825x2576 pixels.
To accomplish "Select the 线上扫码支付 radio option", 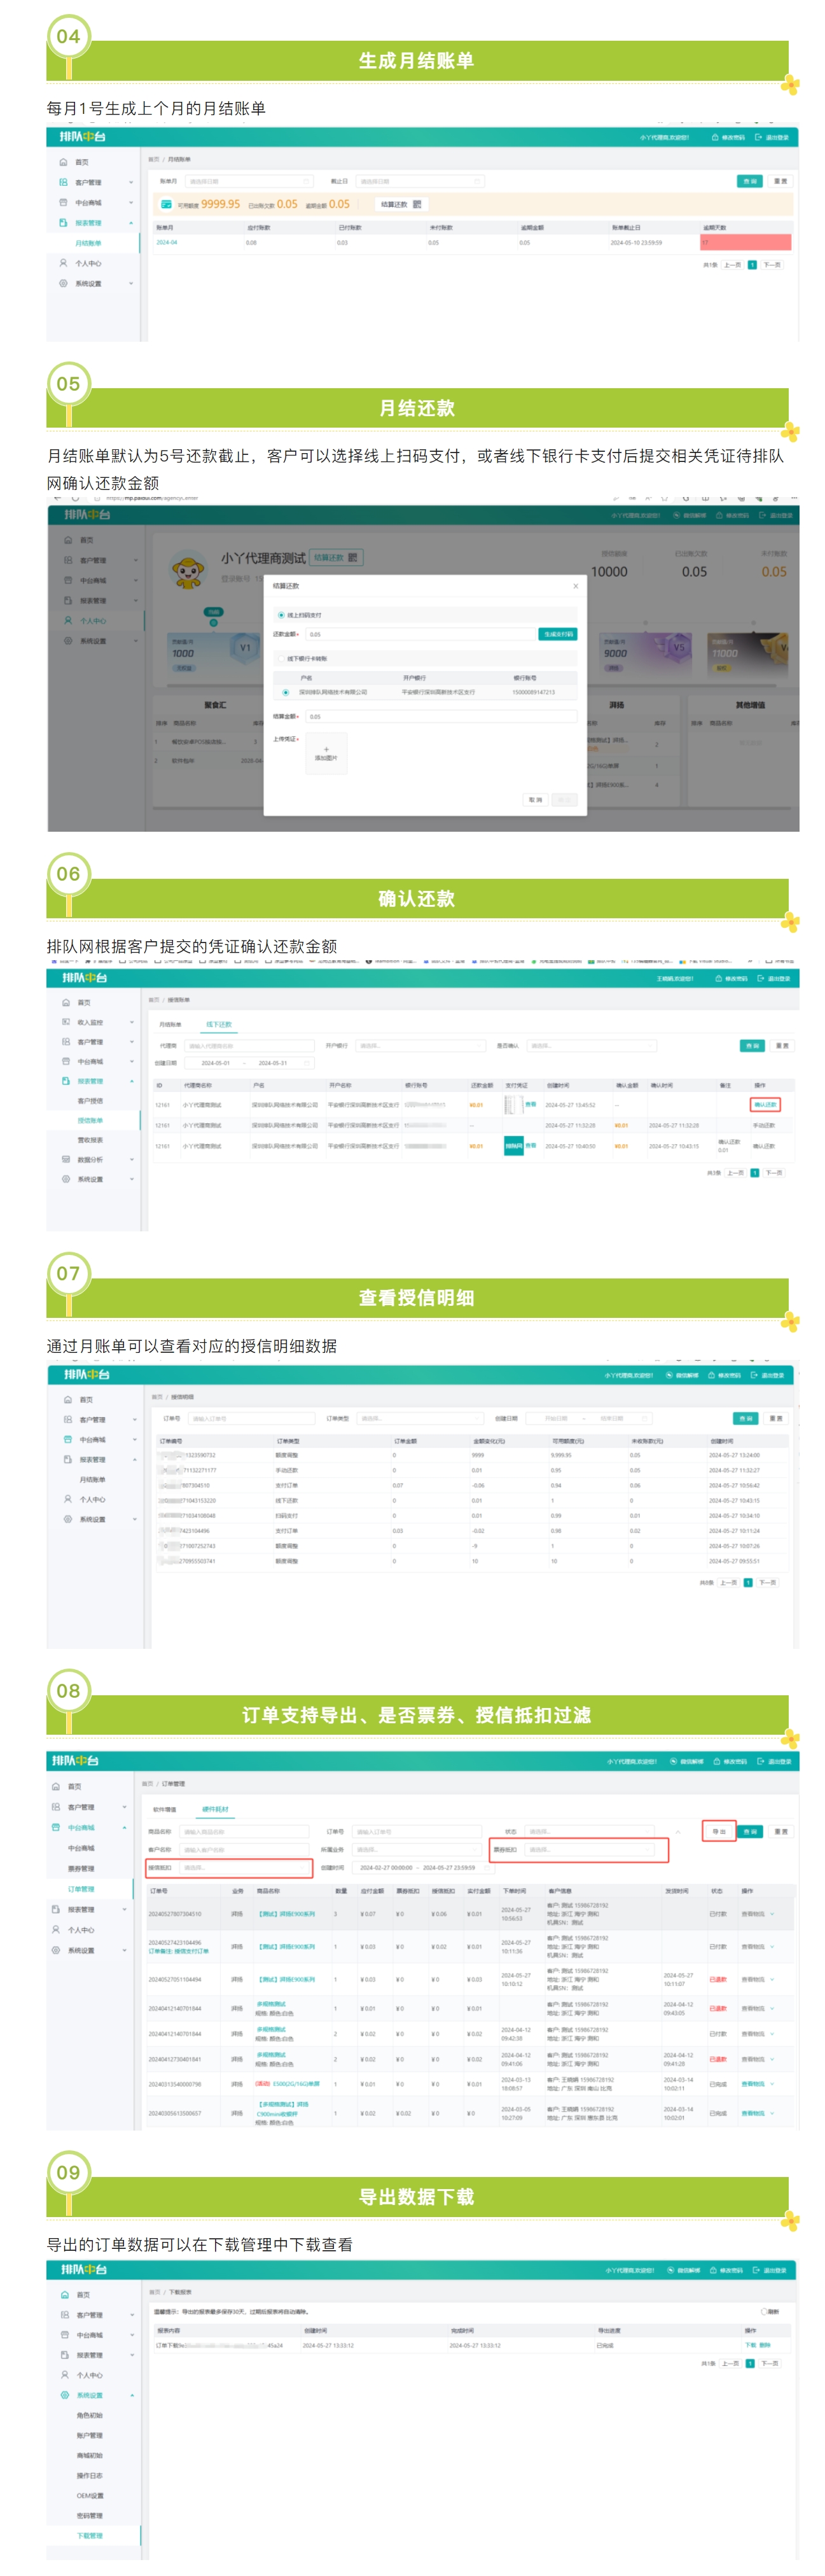I will [x=281, y=615].
